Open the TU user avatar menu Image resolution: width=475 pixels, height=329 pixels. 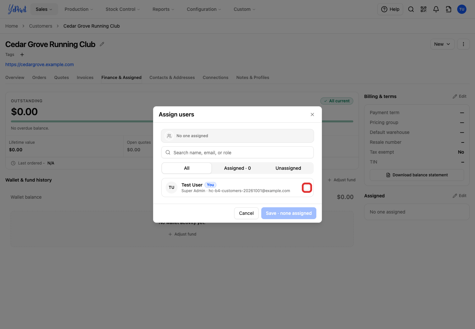pyautogui.click(x=462, y=9)
